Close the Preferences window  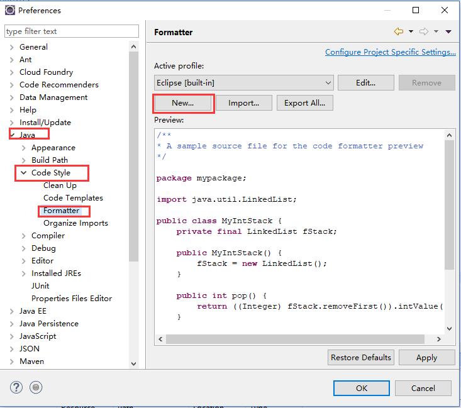[445, 10]
